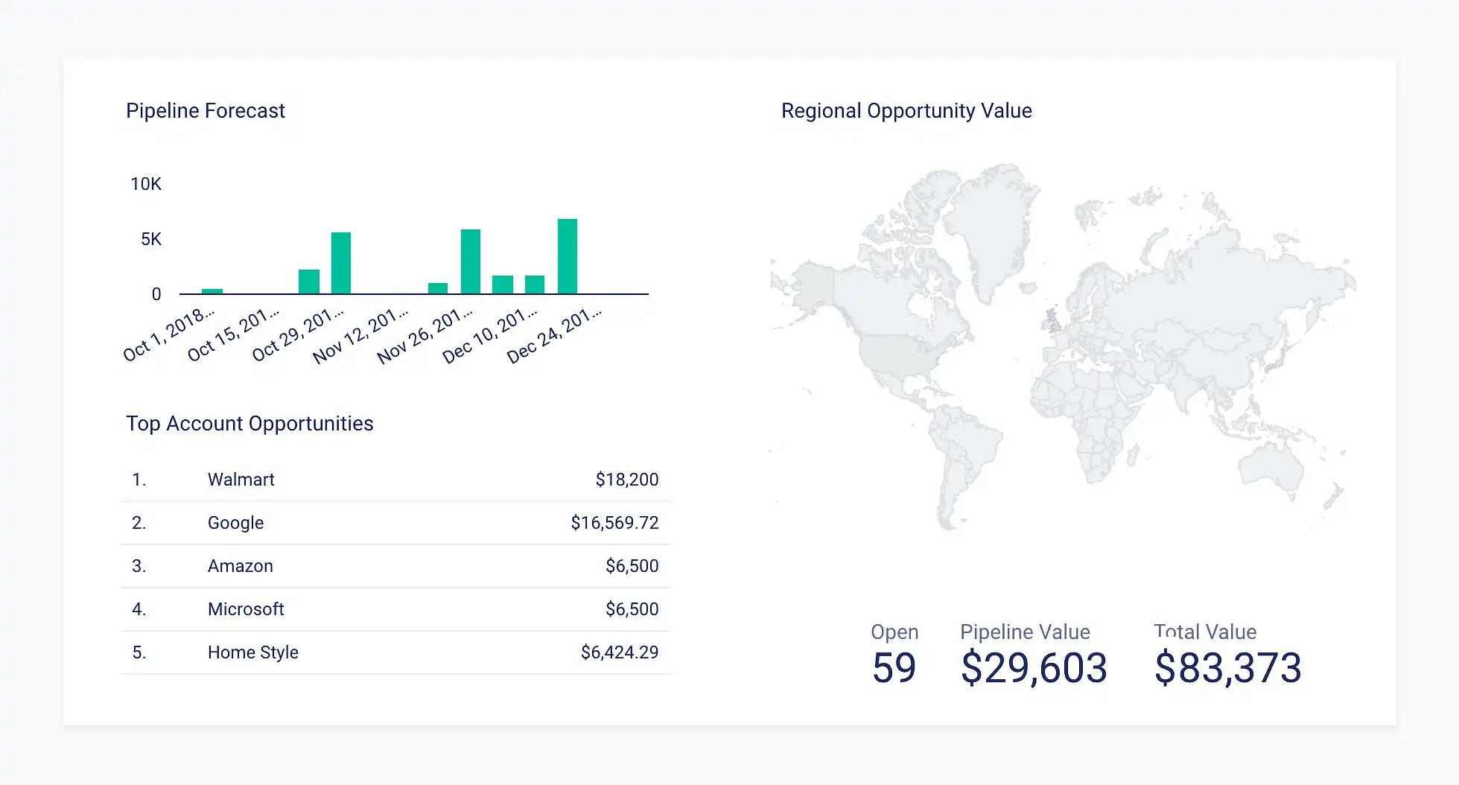Click the 5K y-axis label
Viewport: 1459px width, 785px height.
click(151, 239)
